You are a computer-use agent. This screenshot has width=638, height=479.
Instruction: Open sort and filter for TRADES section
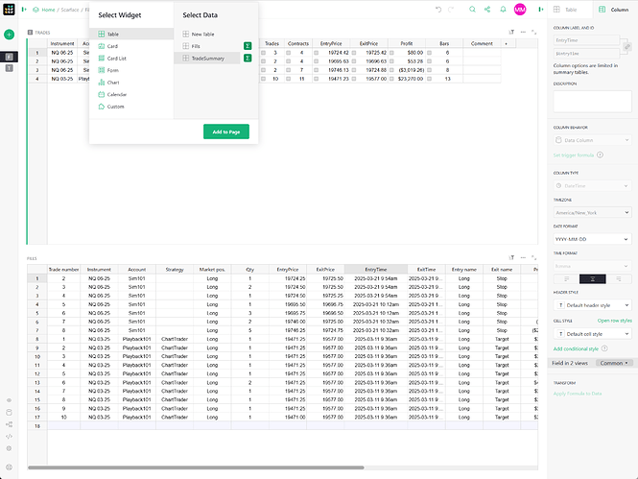coord(511,32)
